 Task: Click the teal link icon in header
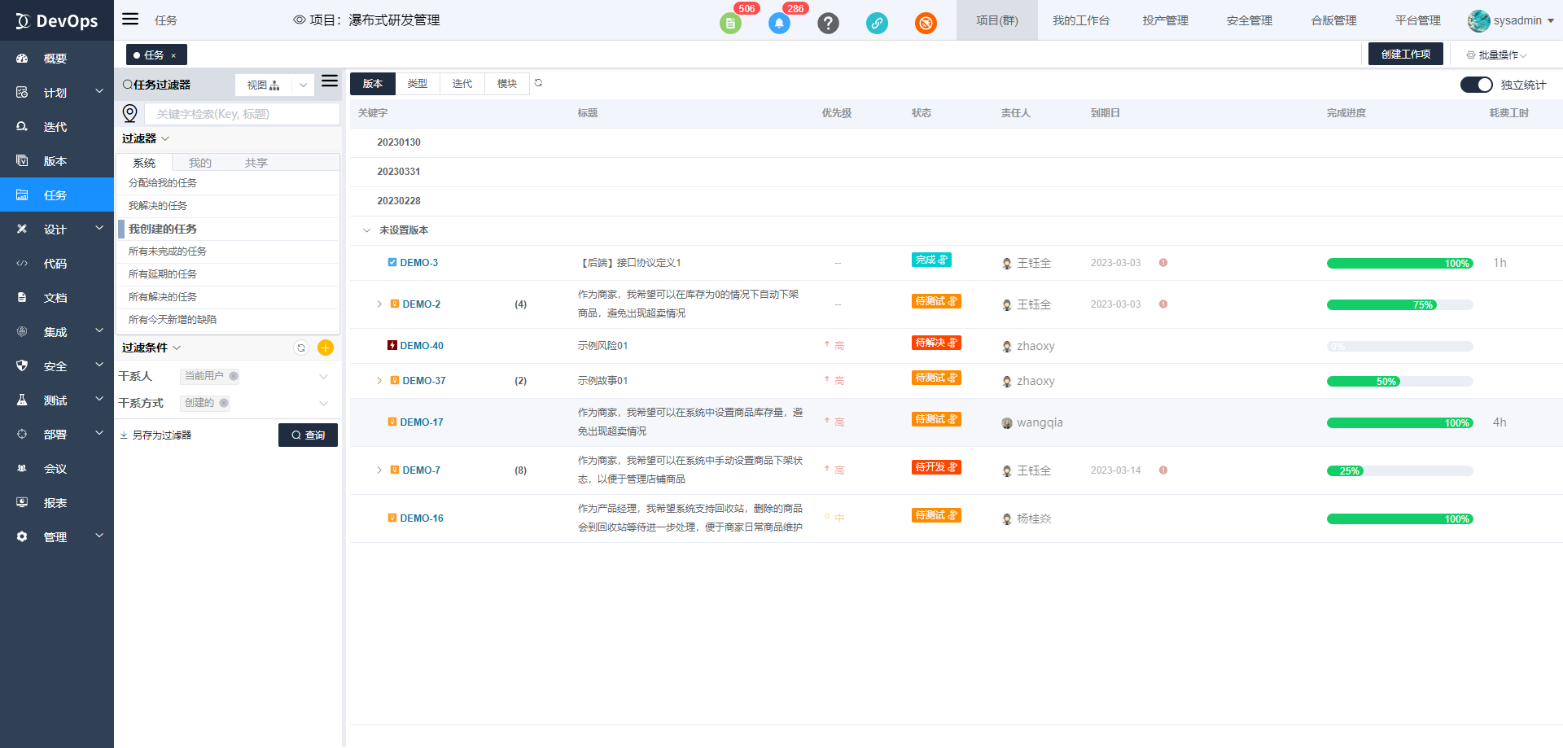pyautogui.click(x=877, y=24)
